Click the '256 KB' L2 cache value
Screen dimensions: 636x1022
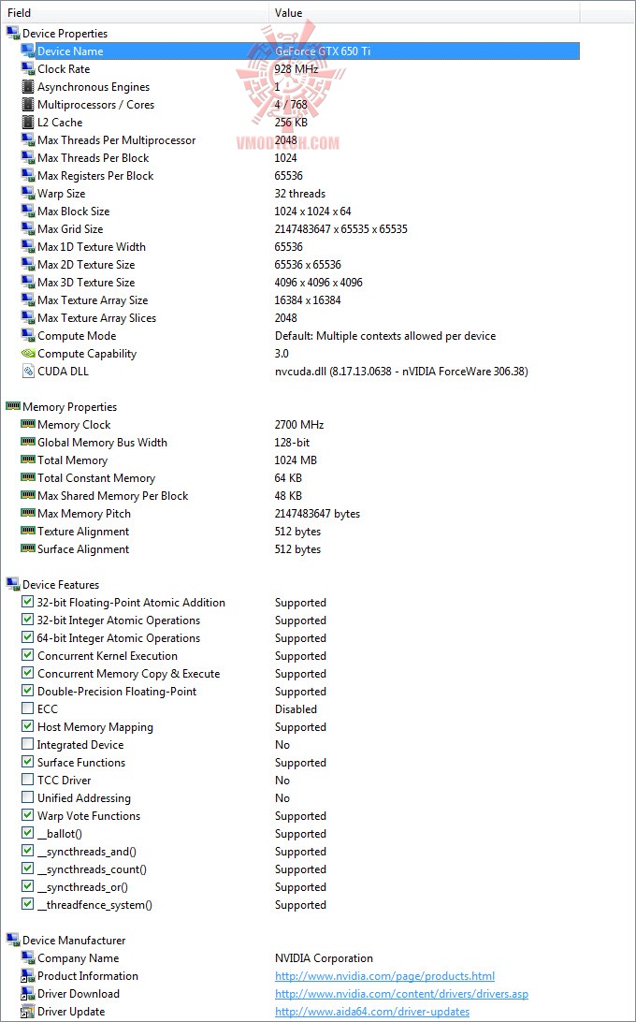(x=291, y=122)
